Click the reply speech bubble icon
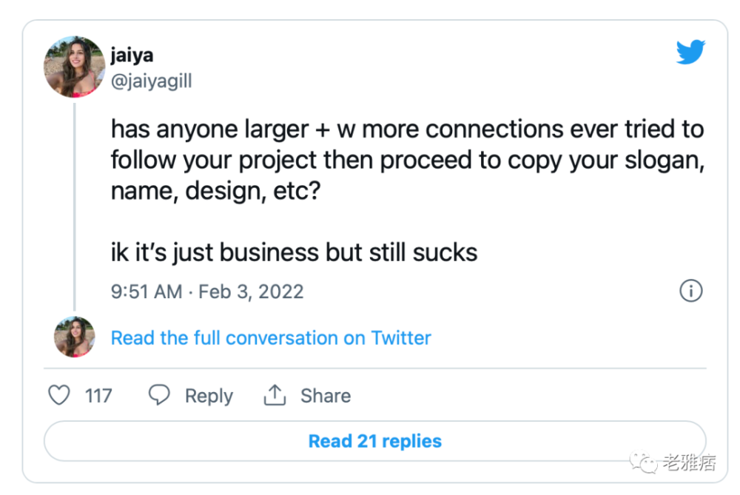This screenshot has height=495, width=740. (159, 395)
